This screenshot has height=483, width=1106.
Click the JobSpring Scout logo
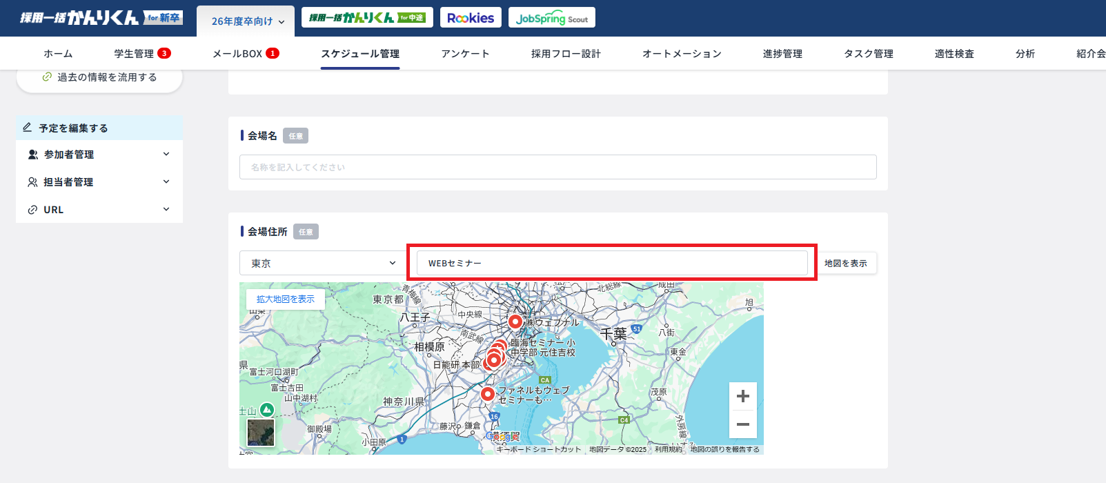(551, 18)
